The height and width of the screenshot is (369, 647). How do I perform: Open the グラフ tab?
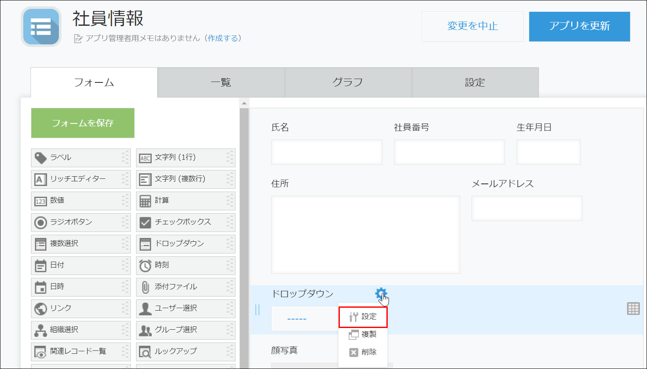347,82
